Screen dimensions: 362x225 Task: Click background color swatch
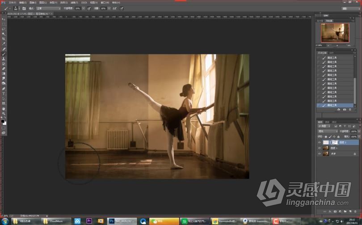pyautogui.click(x=5, y=123)
